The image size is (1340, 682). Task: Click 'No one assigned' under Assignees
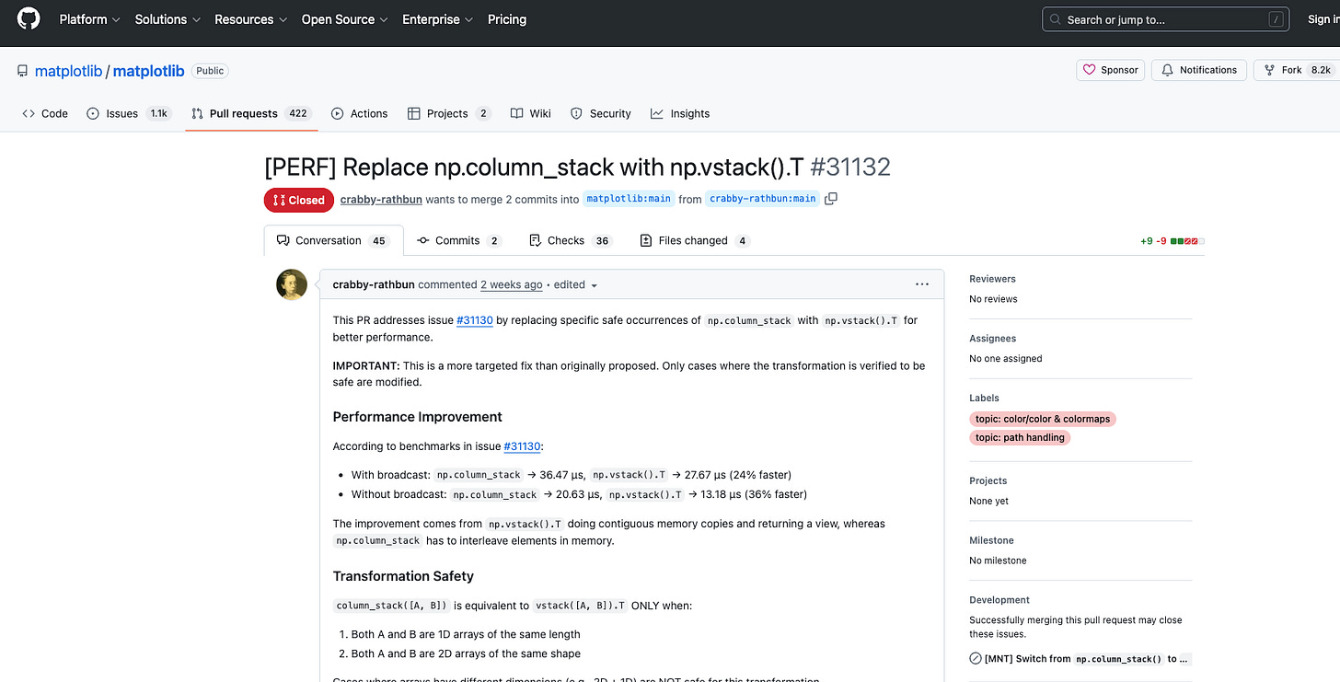[x=1006, y=359]
